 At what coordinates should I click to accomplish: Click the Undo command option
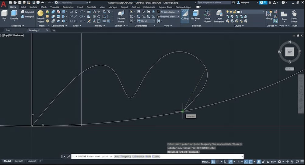[148, 156]
